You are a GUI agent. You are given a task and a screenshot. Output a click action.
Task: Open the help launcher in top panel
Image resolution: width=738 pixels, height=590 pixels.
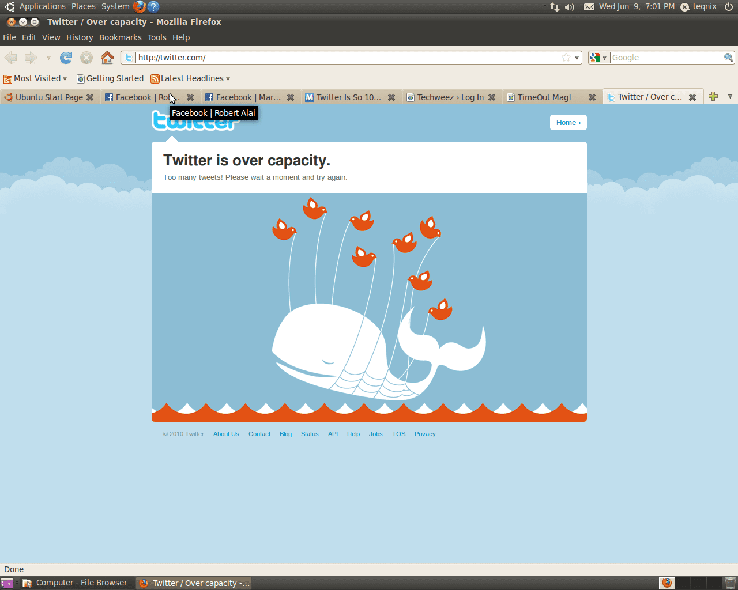pos(153,6)
